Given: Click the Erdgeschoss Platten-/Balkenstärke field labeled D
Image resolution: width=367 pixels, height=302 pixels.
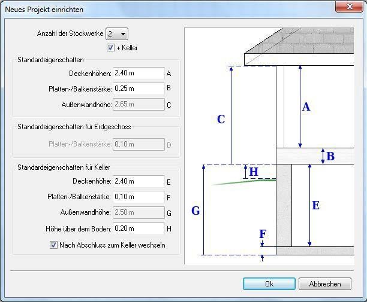Looking at the screenshot, I should [x=139, y=144].
